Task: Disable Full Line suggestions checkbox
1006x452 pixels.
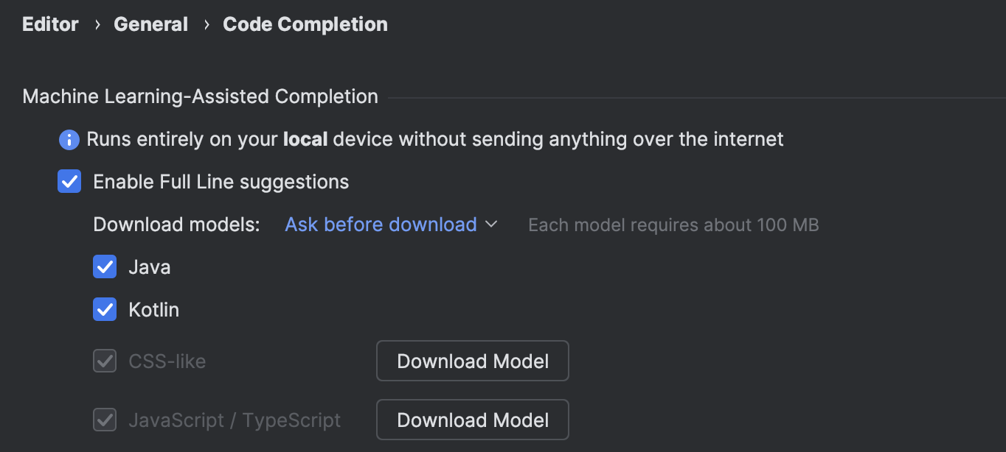Action: click(x=69, y=181)
